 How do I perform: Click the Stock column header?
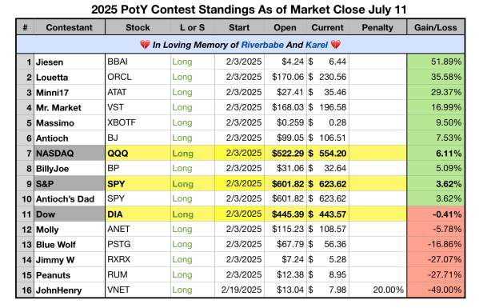(138, 27)
